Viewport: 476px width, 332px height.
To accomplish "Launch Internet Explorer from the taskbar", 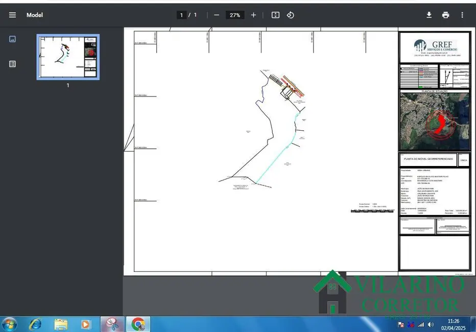I will click(x=35, y=324).
